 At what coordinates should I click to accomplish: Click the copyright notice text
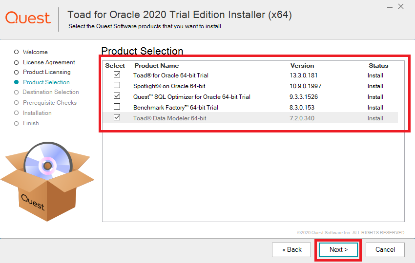pyautogui.click(x=351, y=233)
